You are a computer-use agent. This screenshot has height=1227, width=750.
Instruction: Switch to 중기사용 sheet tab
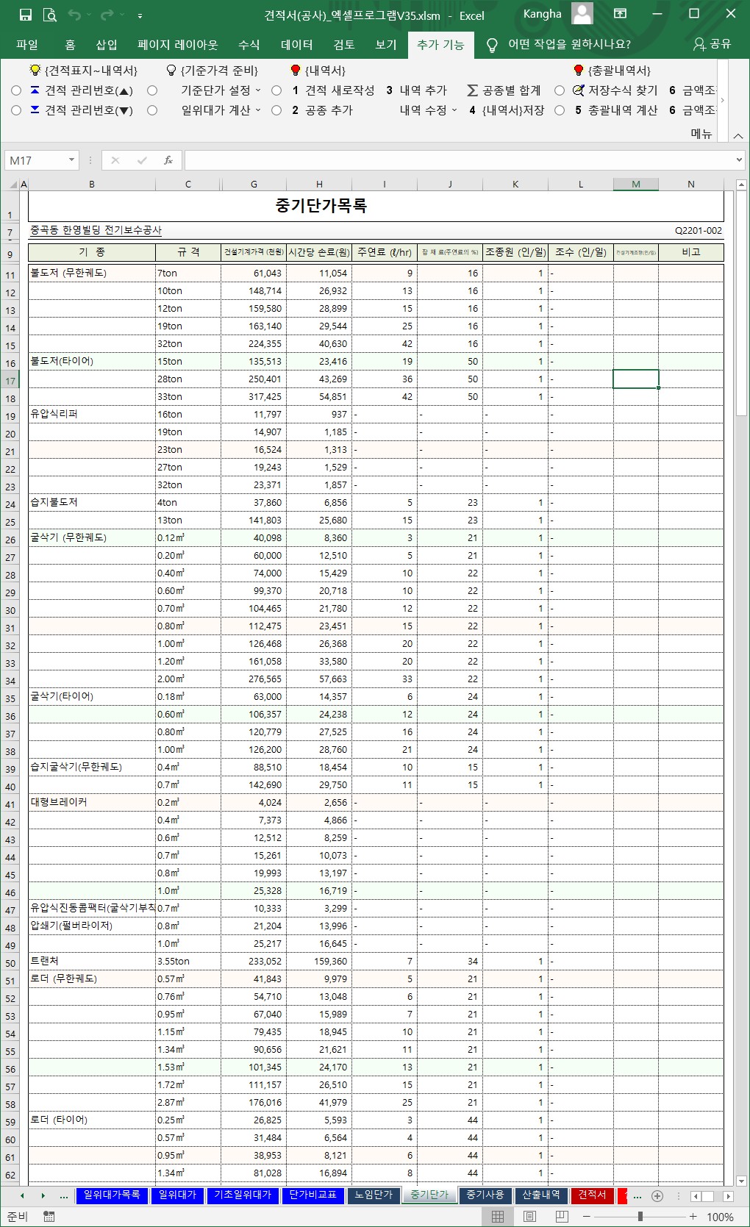[485, 1195]
